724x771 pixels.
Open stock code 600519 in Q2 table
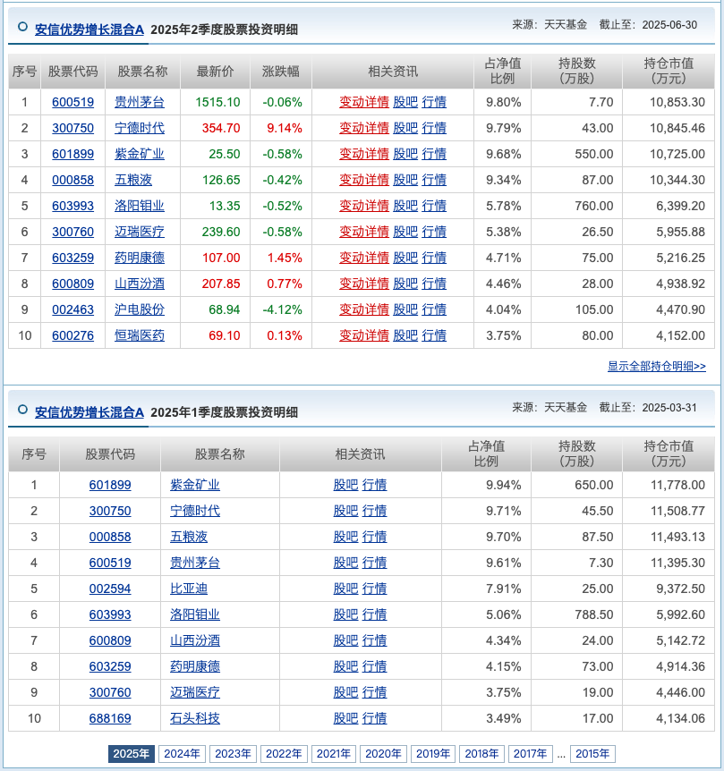[x=72, y=102]
